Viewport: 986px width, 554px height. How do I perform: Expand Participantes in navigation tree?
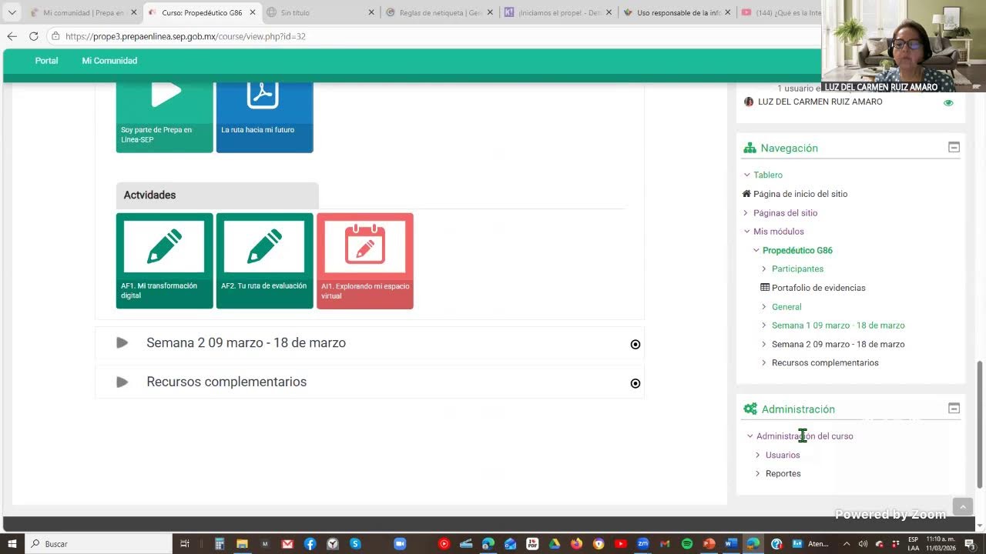764,269
